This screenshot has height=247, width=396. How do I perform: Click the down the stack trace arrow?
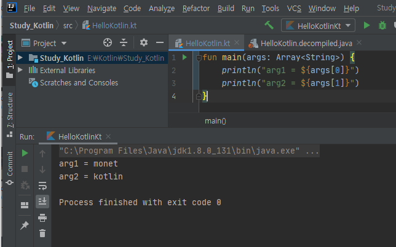click(42, 170)
